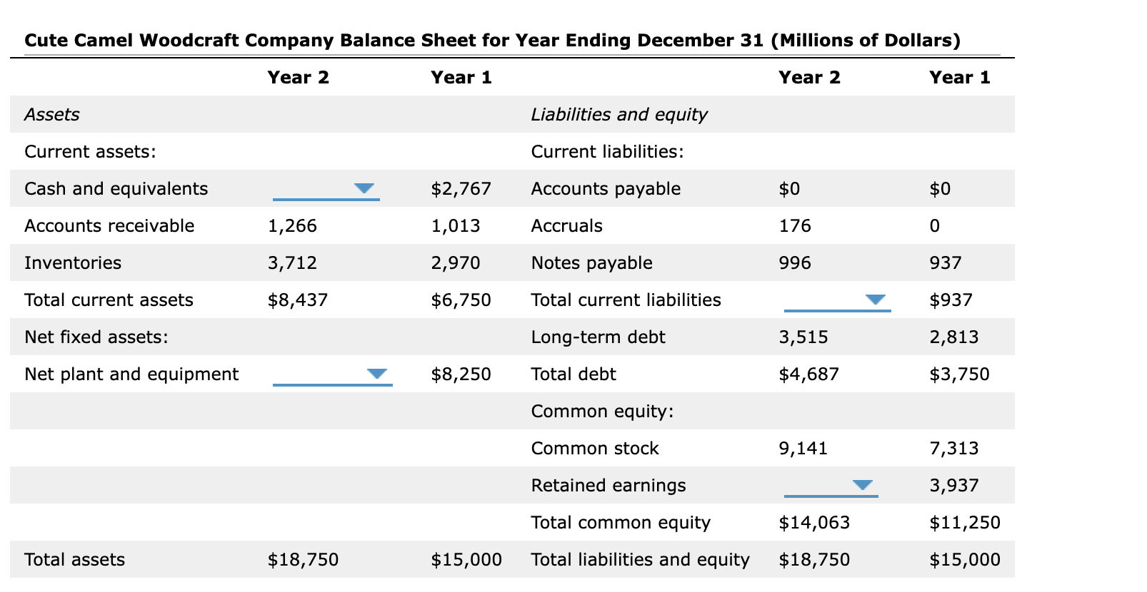The height and width of the screenshot is (592, 1147).
Task: Select Common stock Year 1 value 7,313
Action: 954,449
